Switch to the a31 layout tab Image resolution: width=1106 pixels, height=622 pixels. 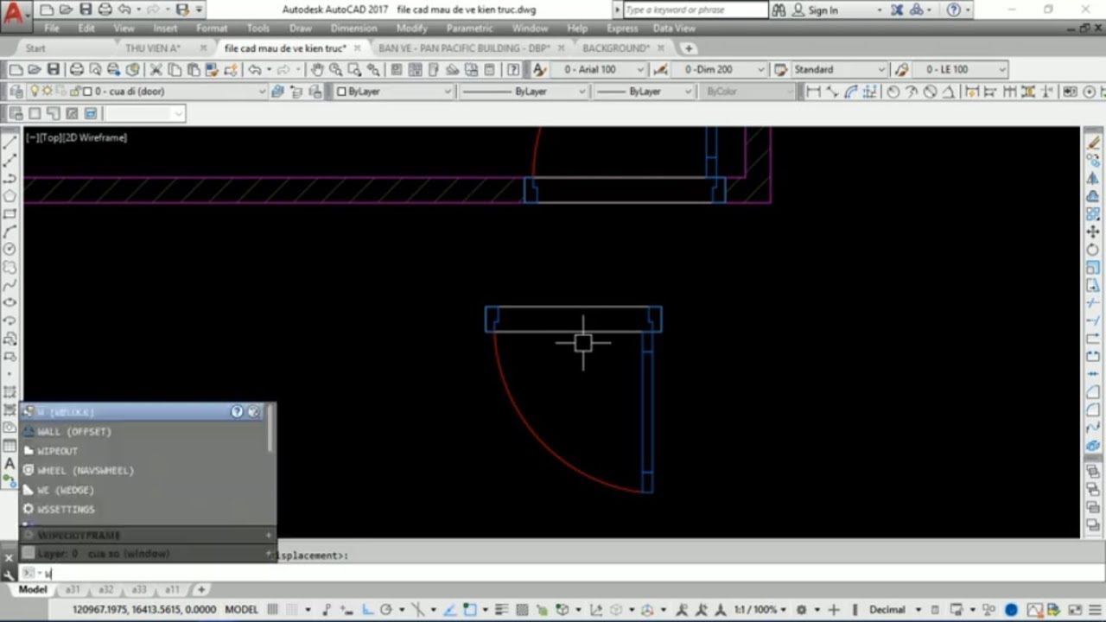pyautogui.click(x=73, y=590)
